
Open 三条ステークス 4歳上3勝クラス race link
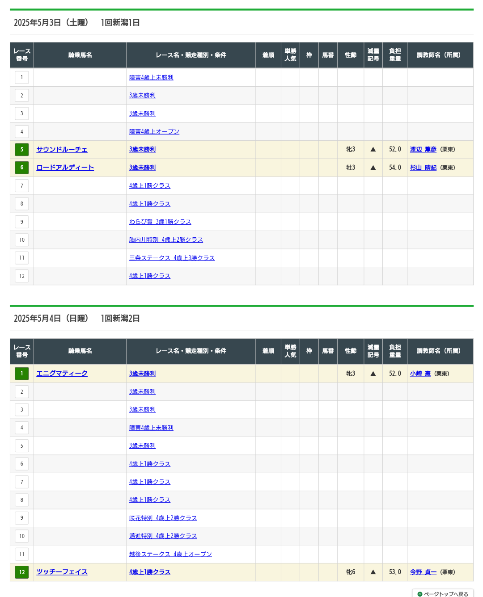point(172,258)
